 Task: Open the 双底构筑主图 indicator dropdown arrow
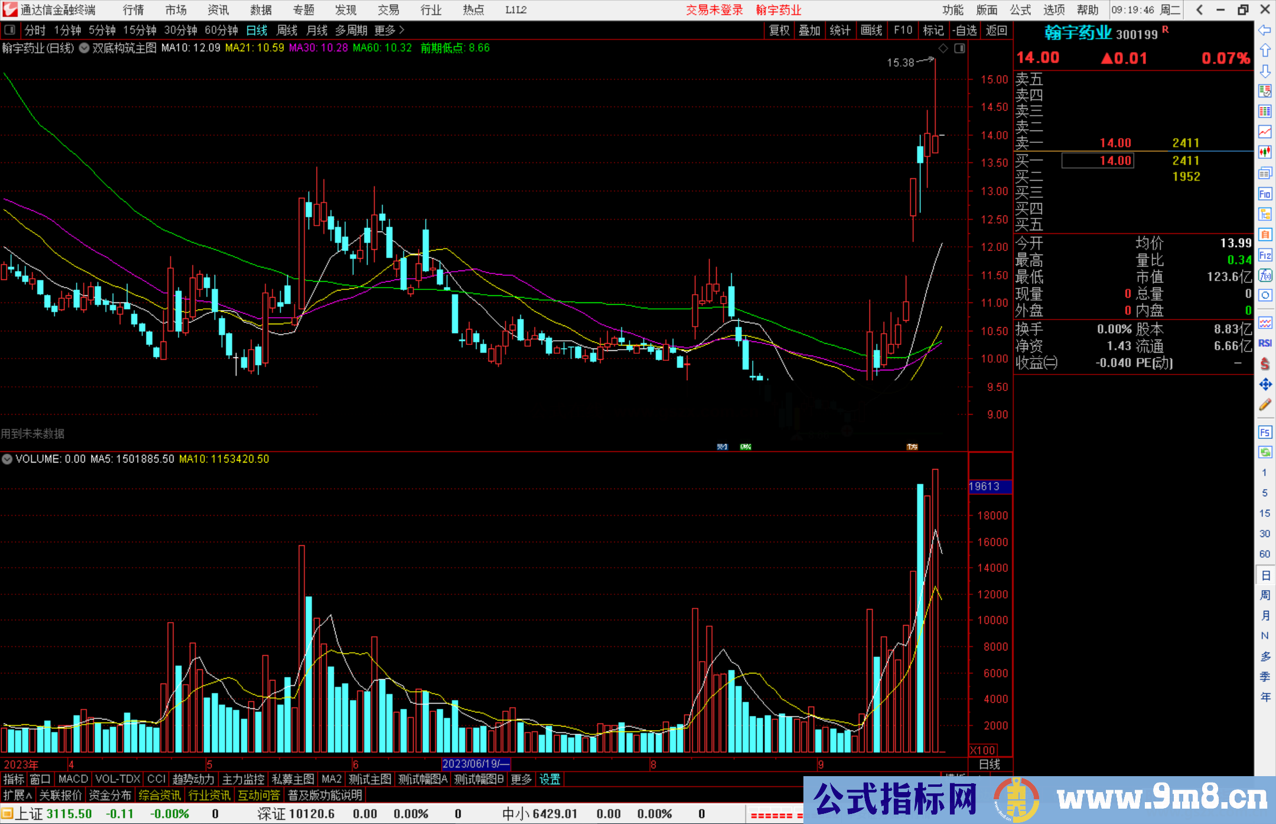84,48
